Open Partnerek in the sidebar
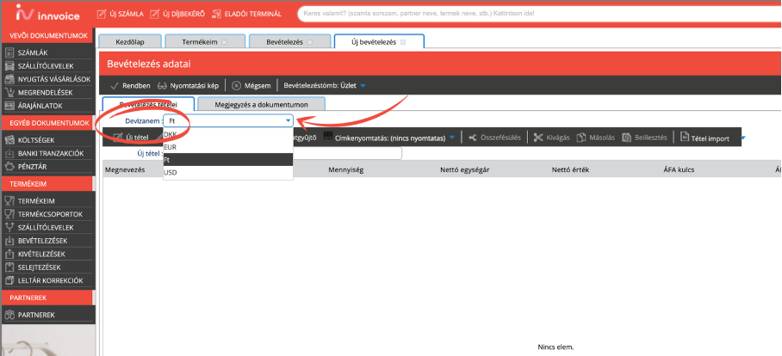 [x=35, y=315]
